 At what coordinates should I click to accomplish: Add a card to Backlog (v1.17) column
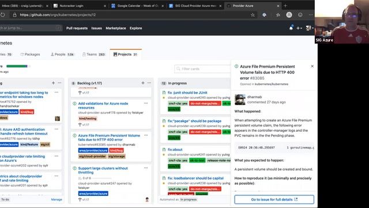point(143,83)
